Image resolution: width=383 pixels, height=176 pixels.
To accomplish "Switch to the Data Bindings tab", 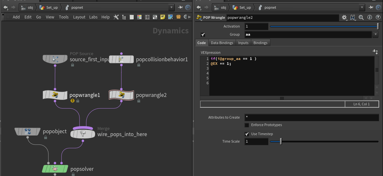I will click(x=222, y=43).
